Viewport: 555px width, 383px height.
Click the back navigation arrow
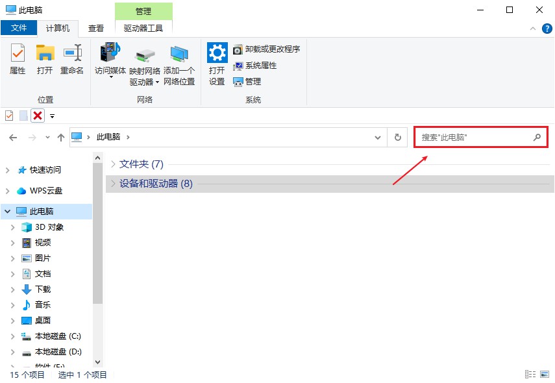(x=13, y=138)
